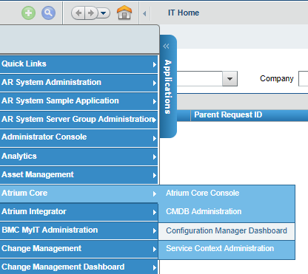Open the Asset Management menu
Image resolution: width=308 pixels, height=274 pixels.
coord(78,175)
